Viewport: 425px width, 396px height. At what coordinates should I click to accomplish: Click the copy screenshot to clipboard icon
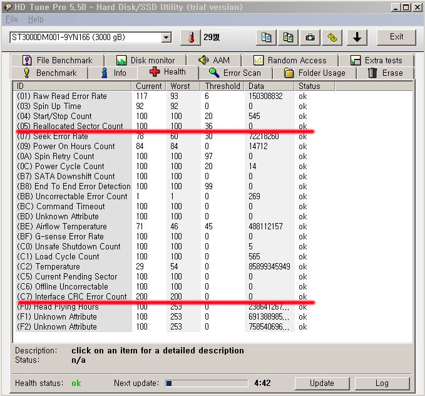(x=288, y=38)
